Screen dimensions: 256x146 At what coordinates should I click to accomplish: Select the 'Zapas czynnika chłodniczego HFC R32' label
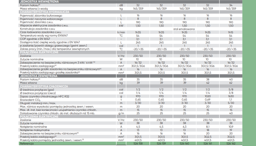(x=45, y=96)
